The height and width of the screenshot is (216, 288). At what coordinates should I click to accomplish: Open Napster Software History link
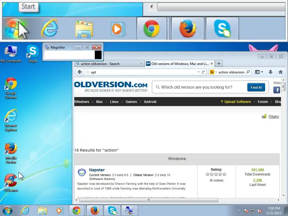point(102,179)
